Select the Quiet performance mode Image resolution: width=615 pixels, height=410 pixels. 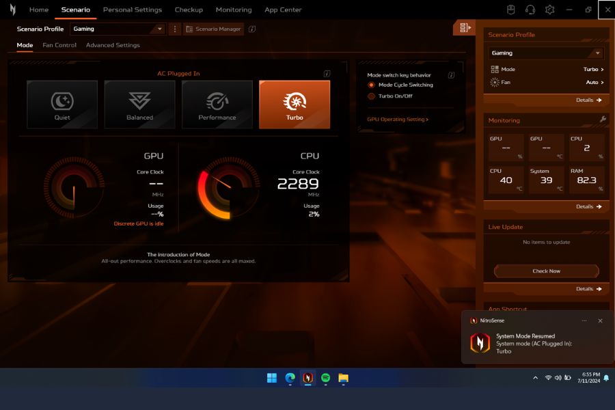(62, 104)
